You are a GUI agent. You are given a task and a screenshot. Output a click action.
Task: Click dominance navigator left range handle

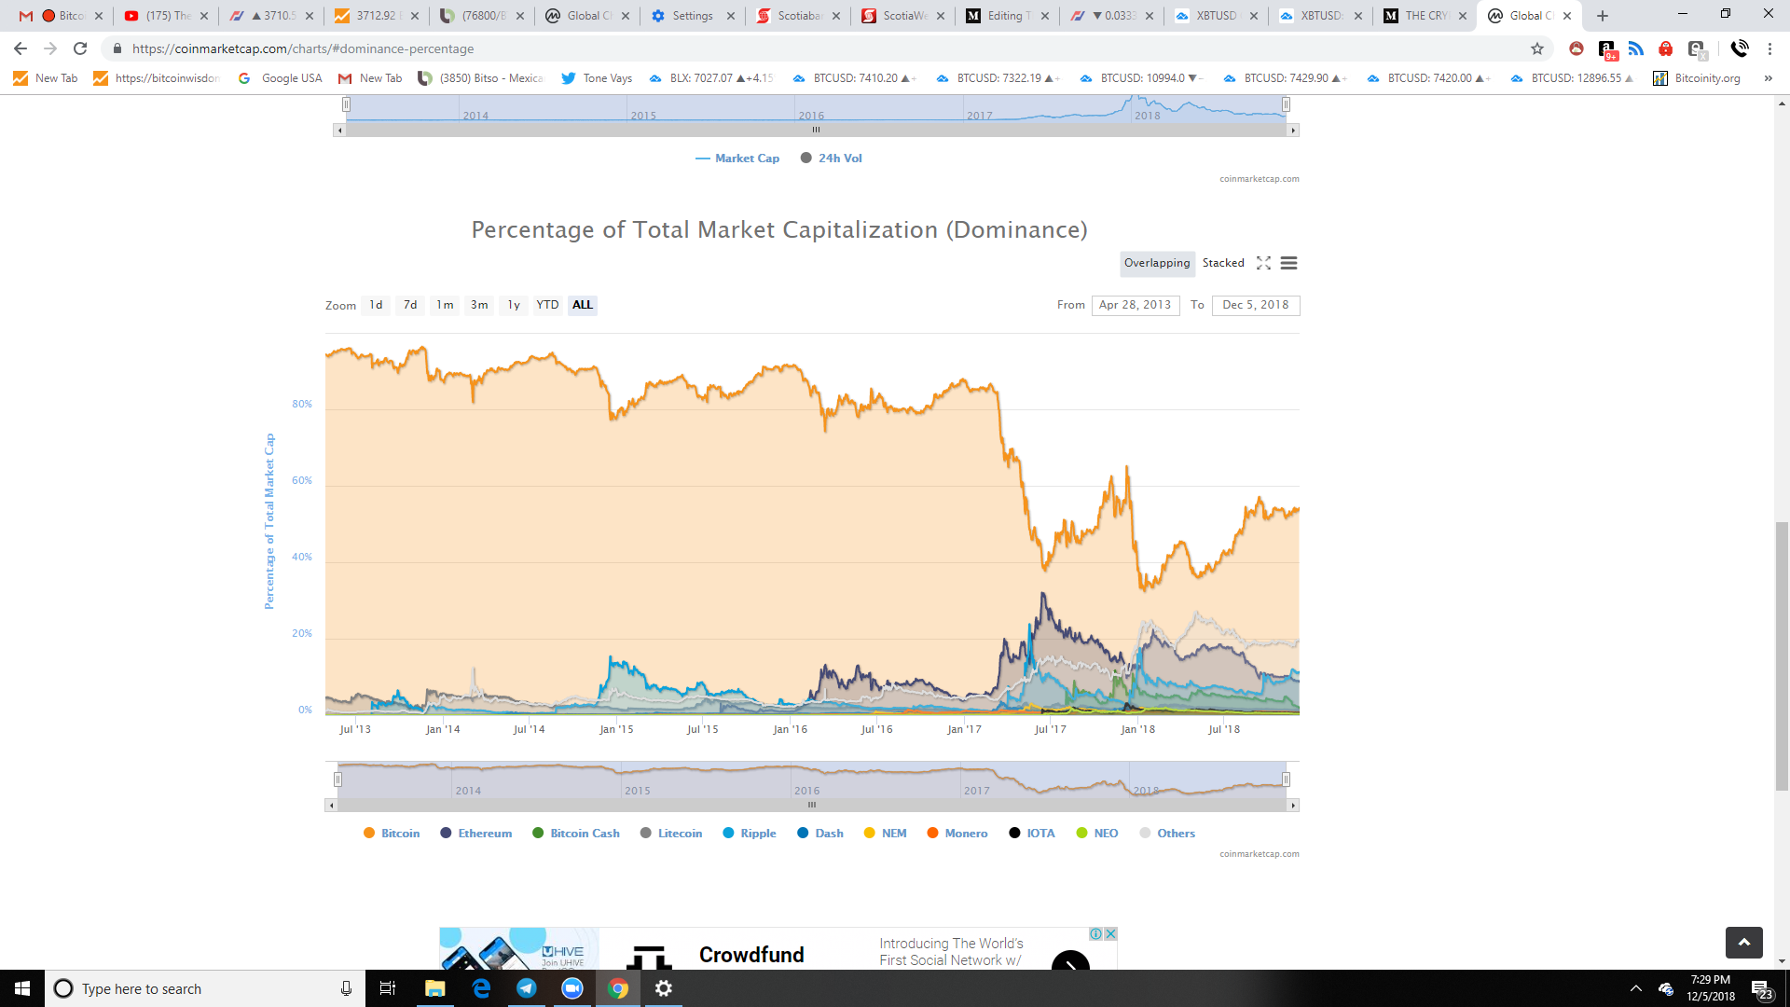click(x=337, y=779)
